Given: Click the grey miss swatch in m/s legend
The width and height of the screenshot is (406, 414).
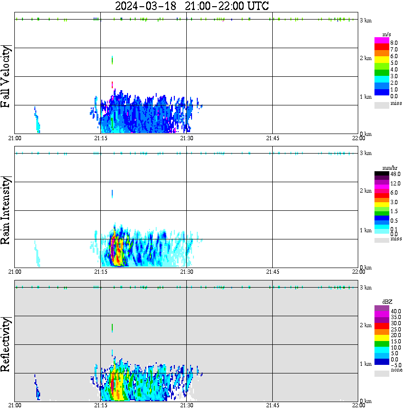Looking at the screenshot, I should pyautogui.click(x=382, y=105).
